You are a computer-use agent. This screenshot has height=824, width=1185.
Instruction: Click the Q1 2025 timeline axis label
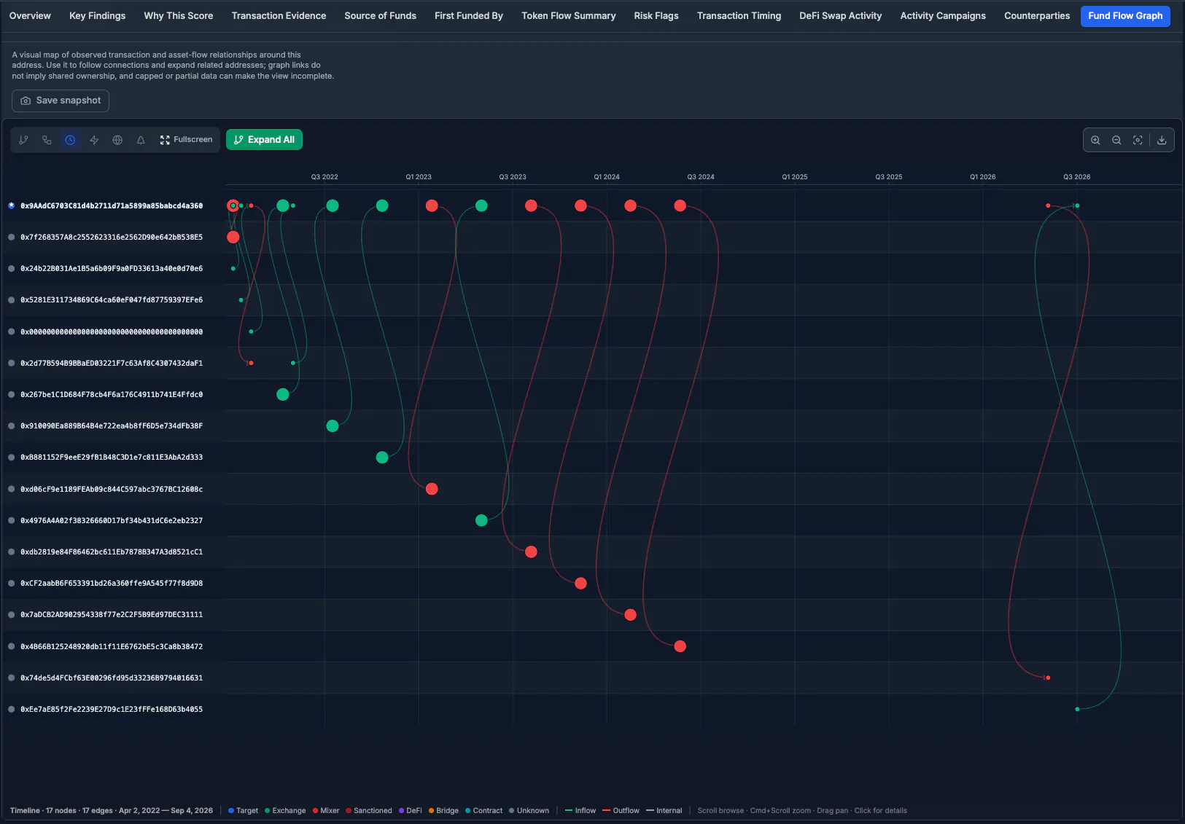(x=795, y=177)
